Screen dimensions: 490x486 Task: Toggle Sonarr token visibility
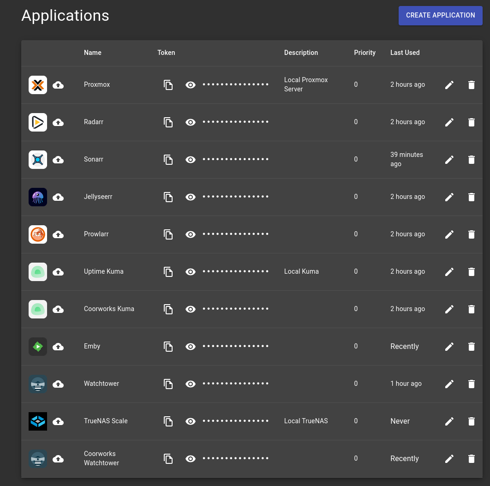click(x=190, y=160)
